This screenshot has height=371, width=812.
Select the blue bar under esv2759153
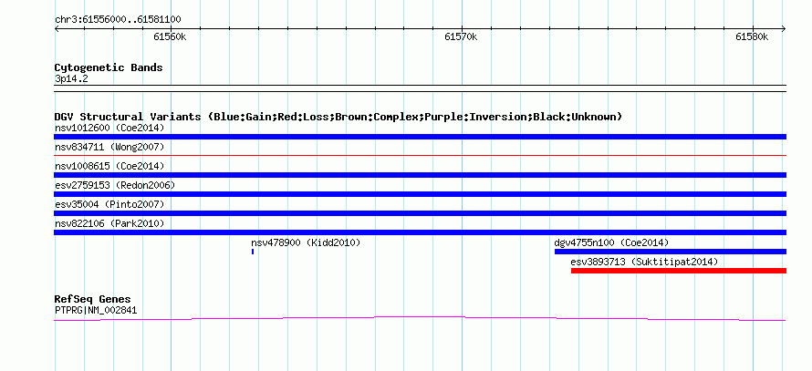[x=420, y=194]
